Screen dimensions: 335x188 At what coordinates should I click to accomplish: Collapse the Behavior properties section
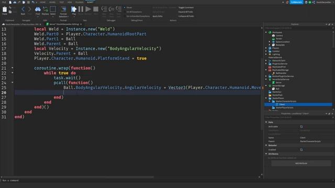(x=266, y=145)
